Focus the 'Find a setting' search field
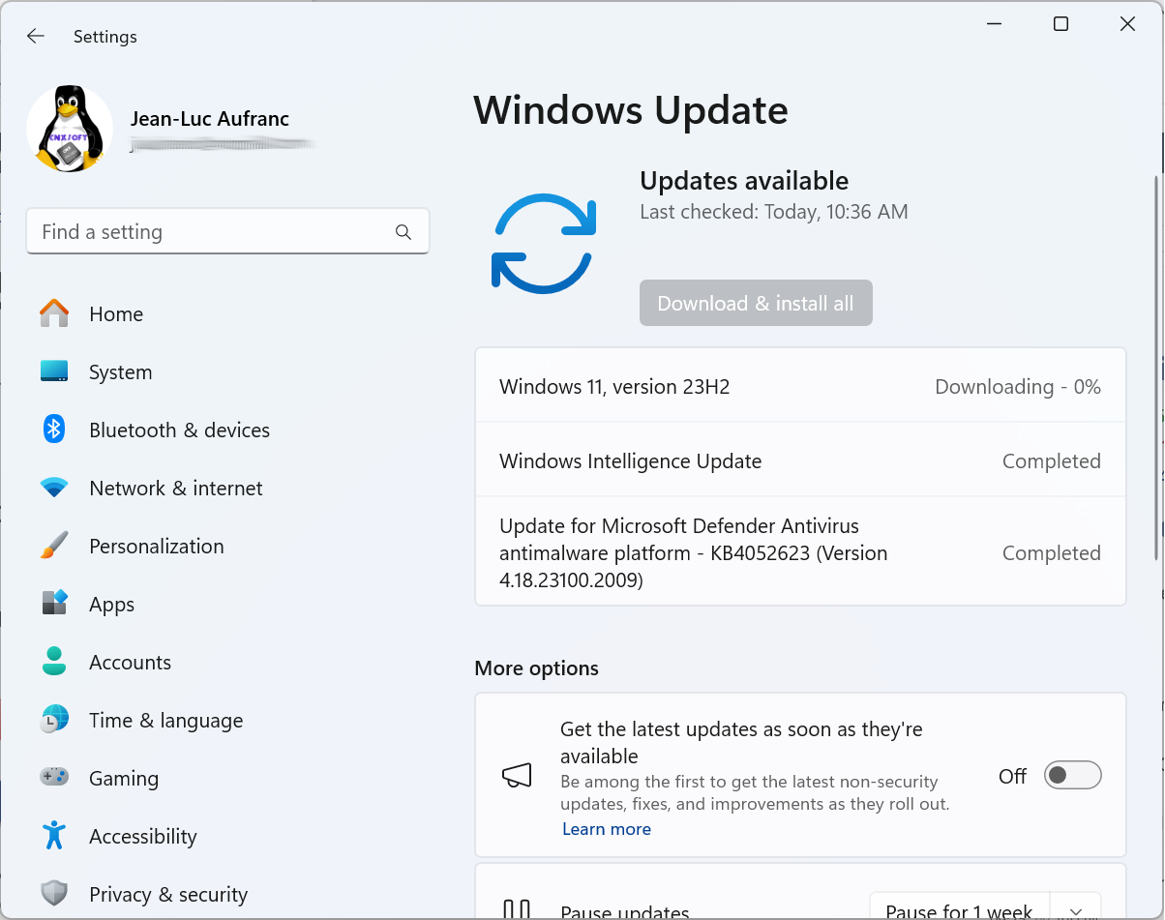This screenshot has height=920, width=1165. click(227, 232)
